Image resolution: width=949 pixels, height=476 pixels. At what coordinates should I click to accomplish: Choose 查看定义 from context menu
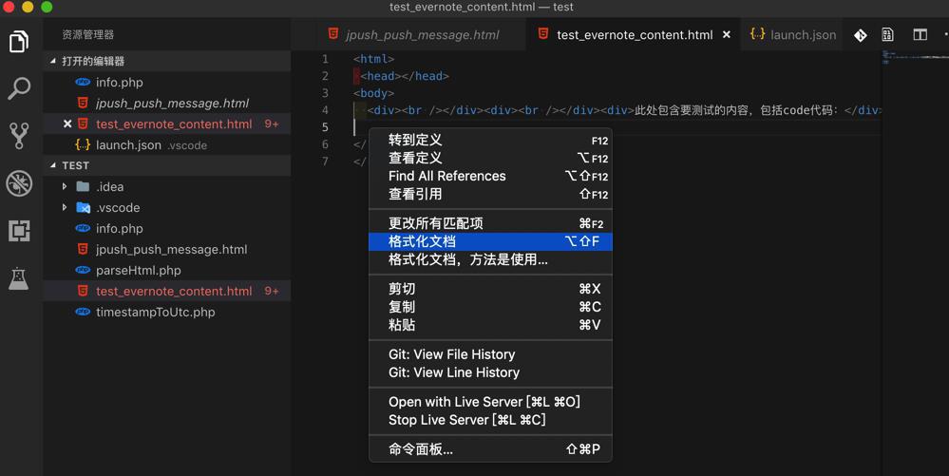tap(490, 158)
